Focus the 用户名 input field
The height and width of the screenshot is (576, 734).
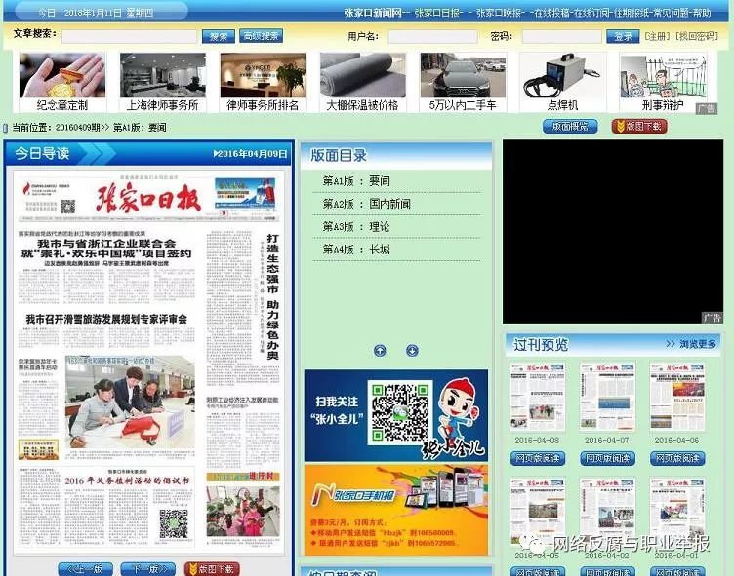[432, 36]
